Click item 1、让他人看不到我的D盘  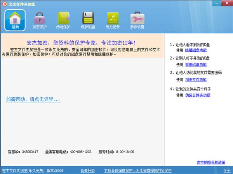190,45
